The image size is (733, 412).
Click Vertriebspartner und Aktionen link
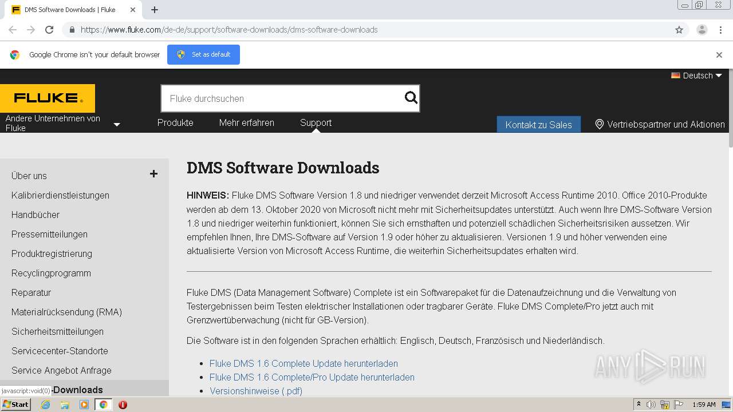(666, 124)
